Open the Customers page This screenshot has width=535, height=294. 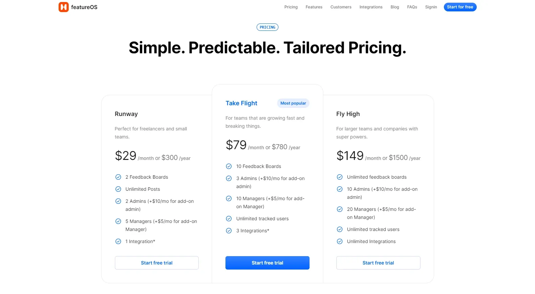[x=341, y=7]
